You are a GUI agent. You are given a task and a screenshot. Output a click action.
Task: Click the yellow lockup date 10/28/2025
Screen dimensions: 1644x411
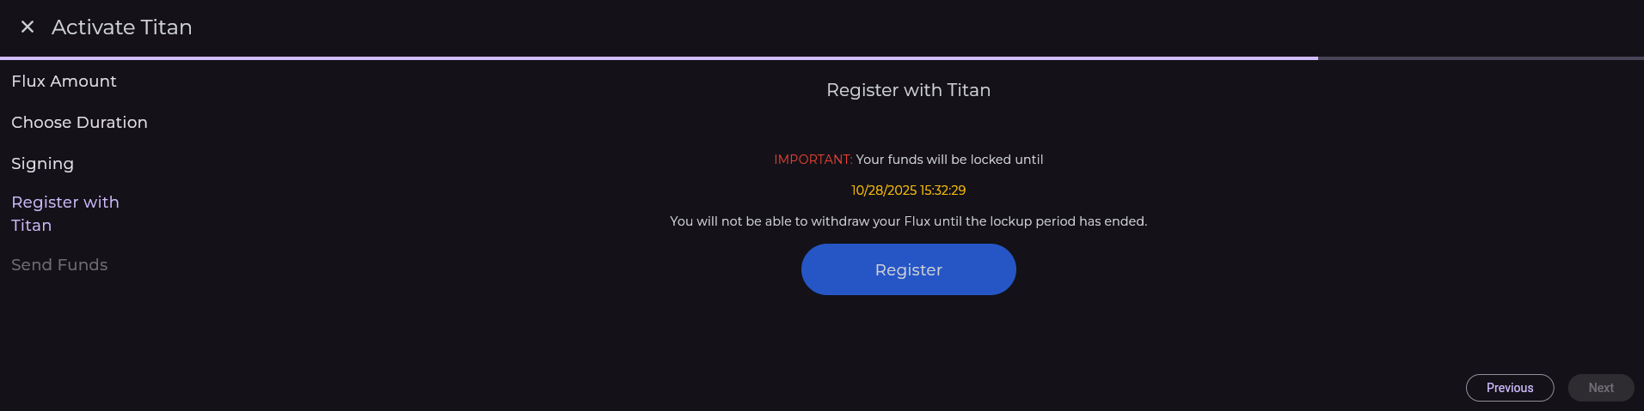[884, 190]
